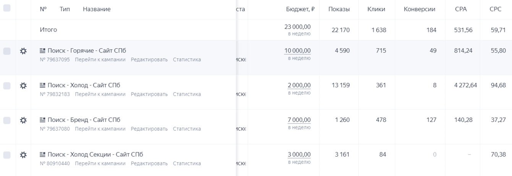This screenshot has height=176, width=512.
Task: Open gear settings for Поиск - Холод campaign
Action: [x=23, y=86]
